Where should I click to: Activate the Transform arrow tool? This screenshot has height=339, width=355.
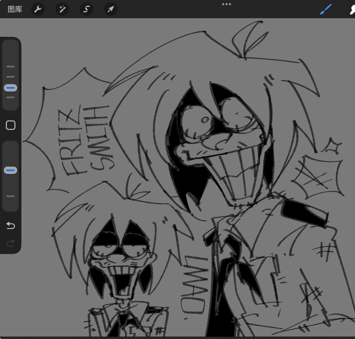[x=111, y=9]
